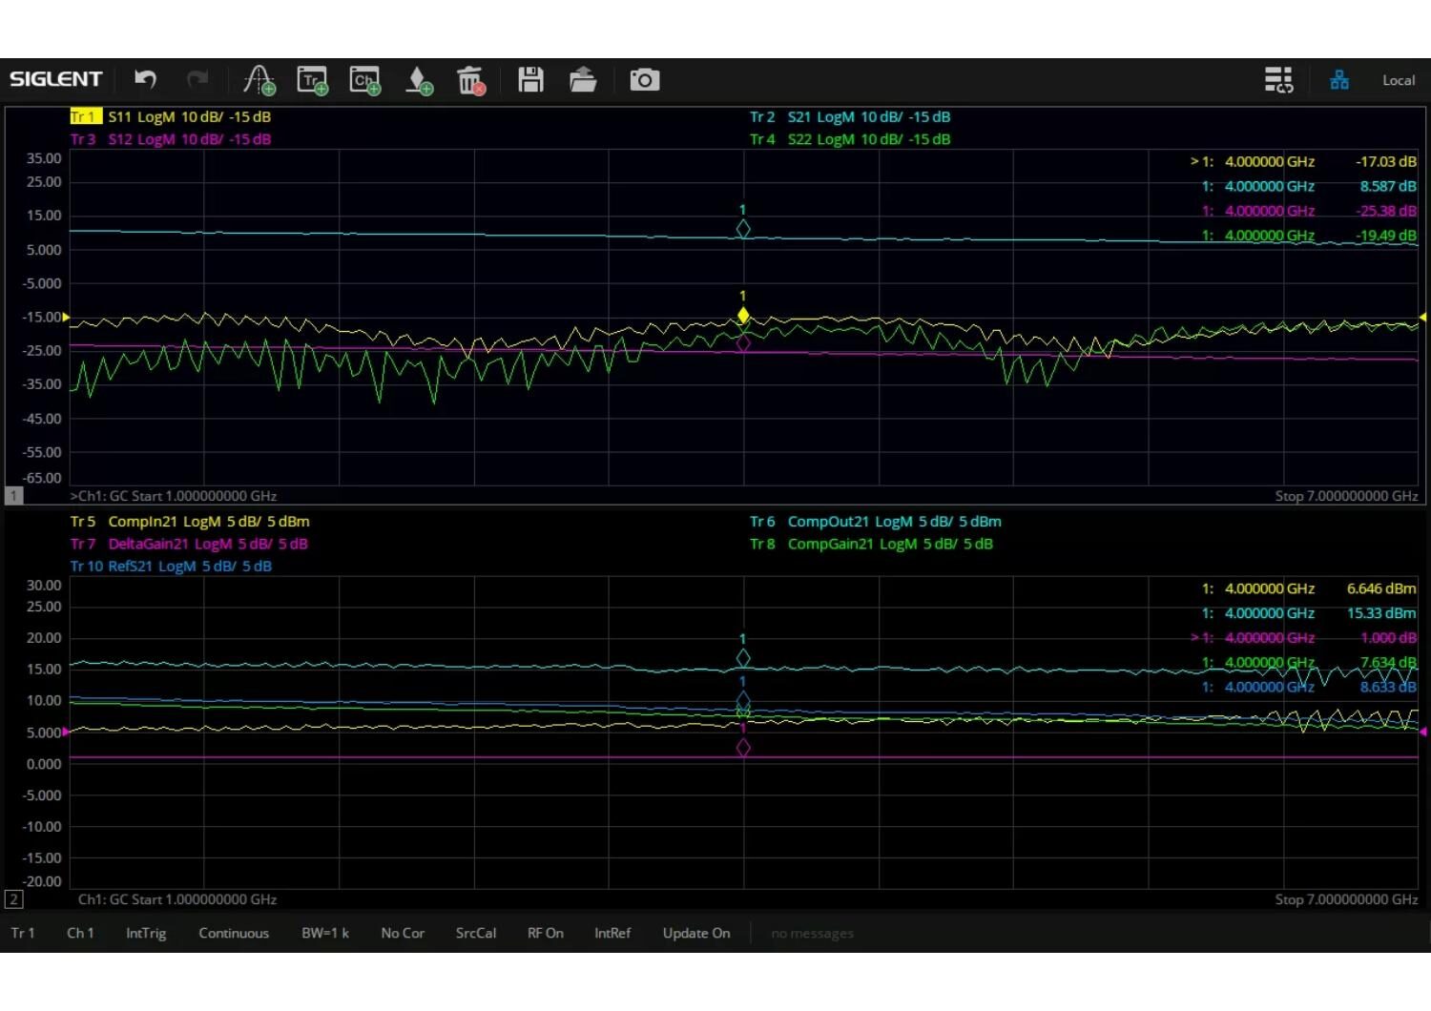Select trace Tr 2 S21 label
This screenshot has height=1011, width=1431.
[x=850, y=116]
